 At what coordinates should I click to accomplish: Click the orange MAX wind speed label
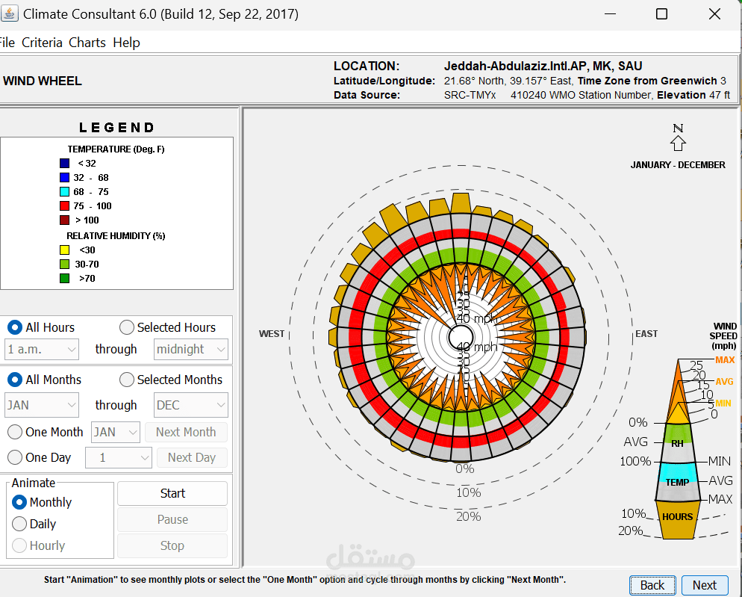pyautogui.click(x=725, y=360)
